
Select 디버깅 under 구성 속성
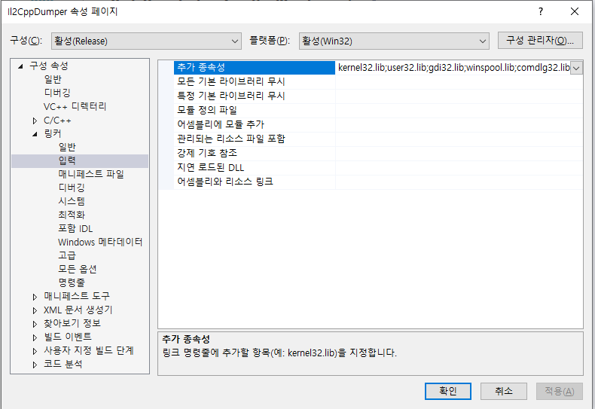tap(57, 93)
